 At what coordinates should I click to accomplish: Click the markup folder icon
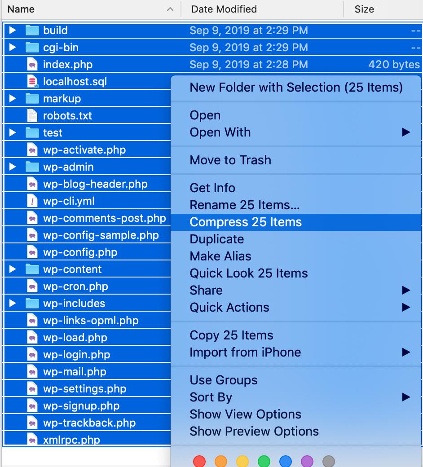[32, 99]
